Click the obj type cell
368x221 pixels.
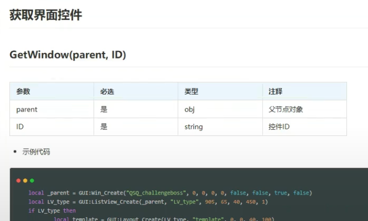tap(190, 109)
